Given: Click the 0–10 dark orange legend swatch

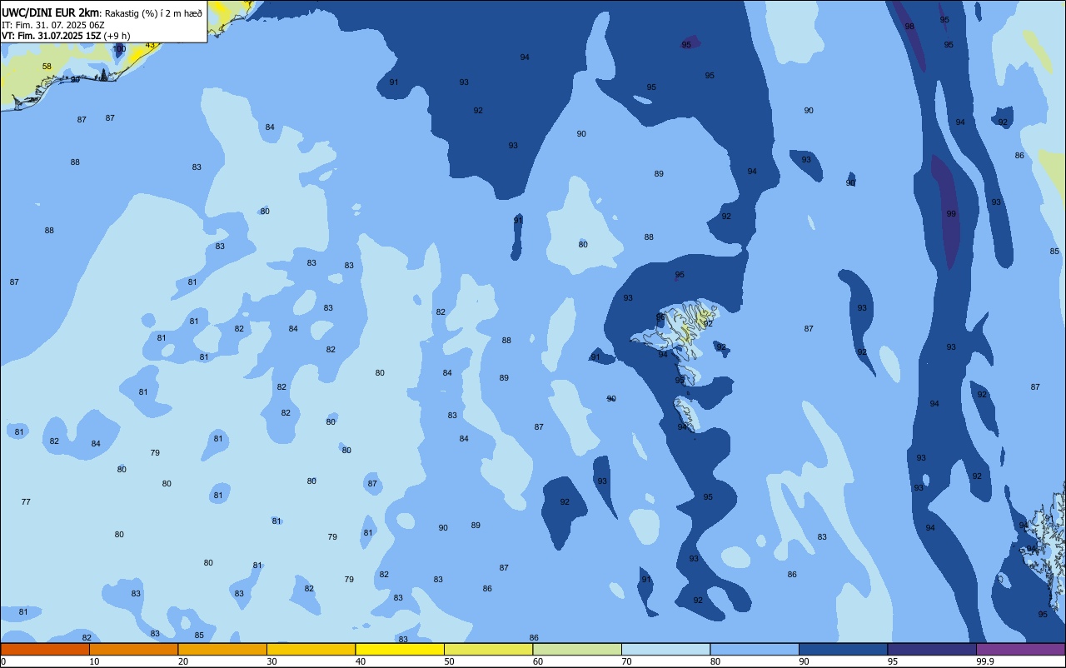Looking at the screenshot, I should (x=45, y=649).
